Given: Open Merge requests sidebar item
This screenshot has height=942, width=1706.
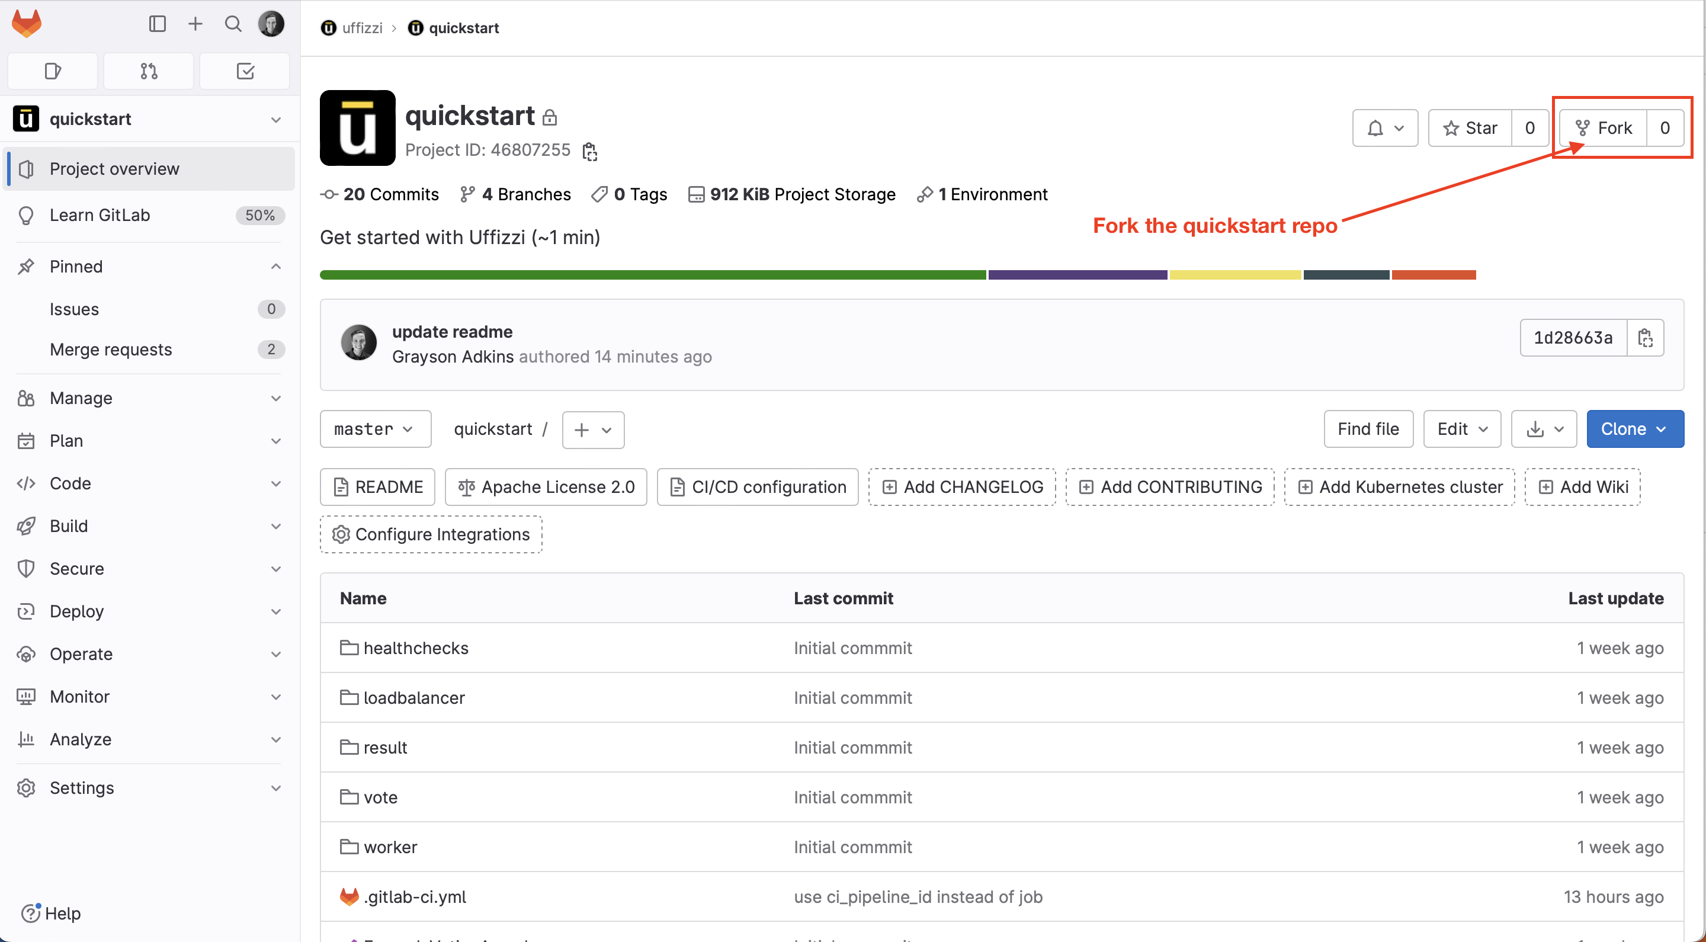Looking at the screenshot, I should click(x=111, y=349).
